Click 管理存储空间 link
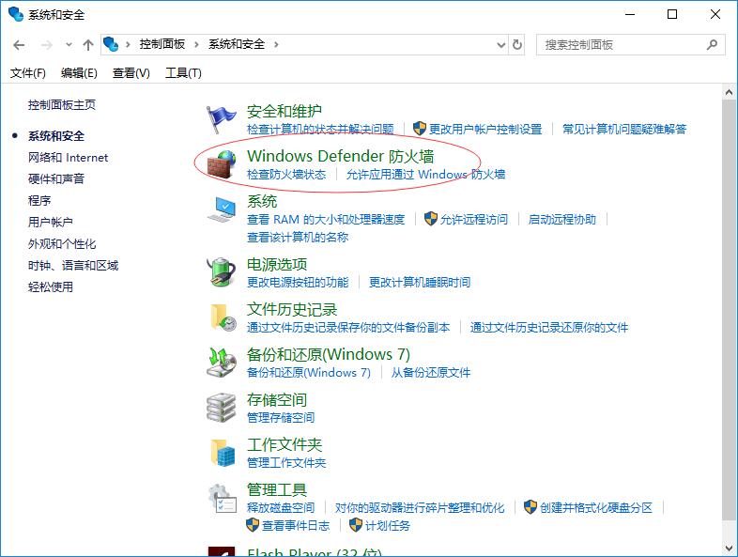738x557 pixels. 281,417
